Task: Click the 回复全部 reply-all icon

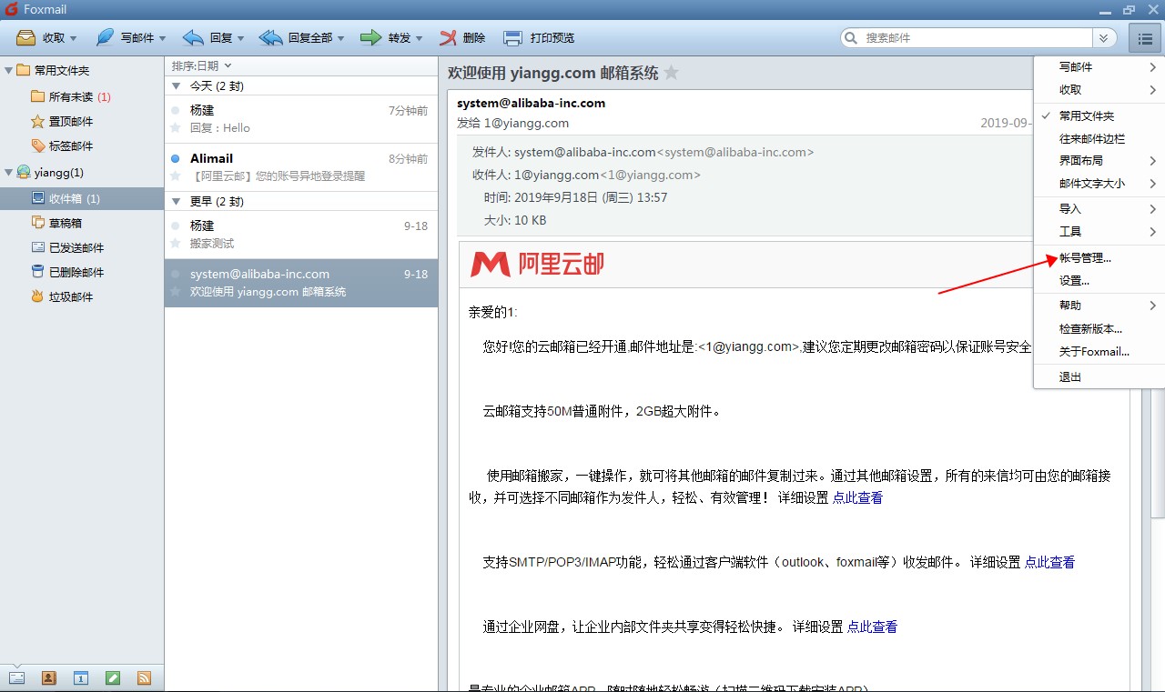Action: coord(271,37)
